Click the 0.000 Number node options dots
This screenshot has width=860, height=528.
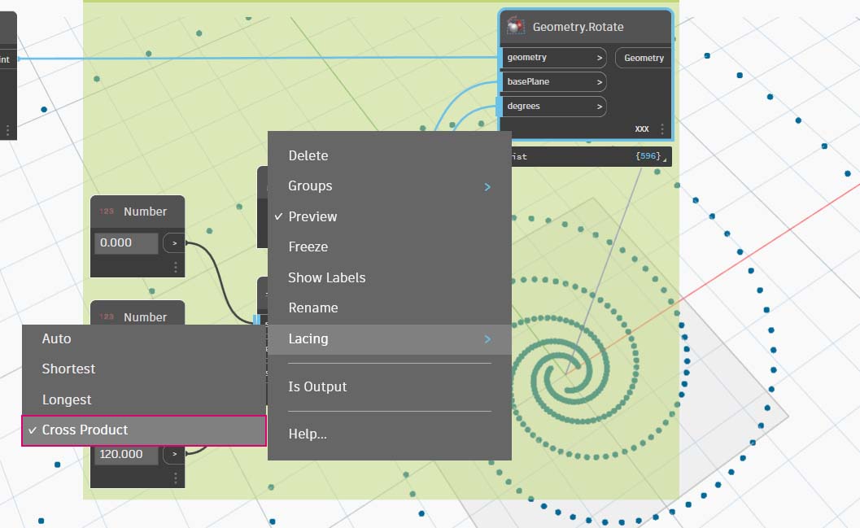[x=175, y=267]
